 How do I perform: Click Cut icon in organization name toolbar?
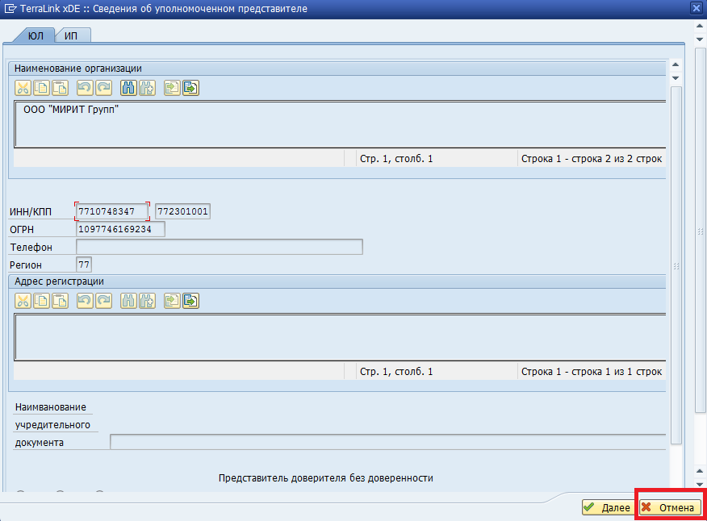tap(23, 88)
